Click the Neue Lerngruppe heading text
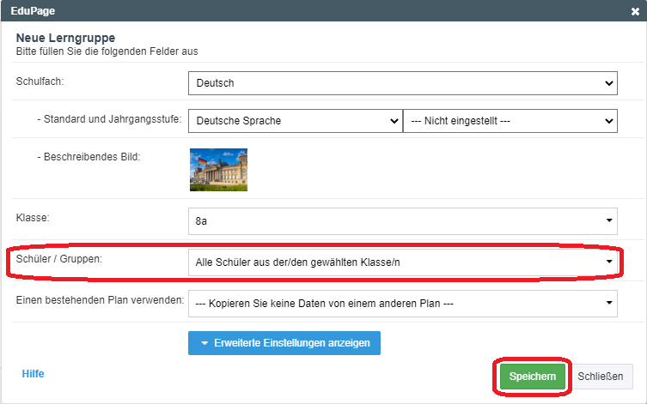647x404 pixels. (65, 38)
